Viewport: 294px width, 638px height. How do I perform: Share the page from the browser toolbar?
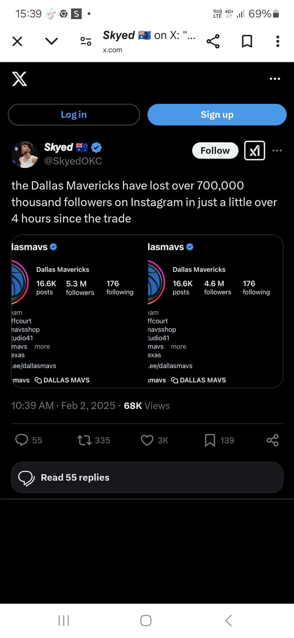[213, 41]
